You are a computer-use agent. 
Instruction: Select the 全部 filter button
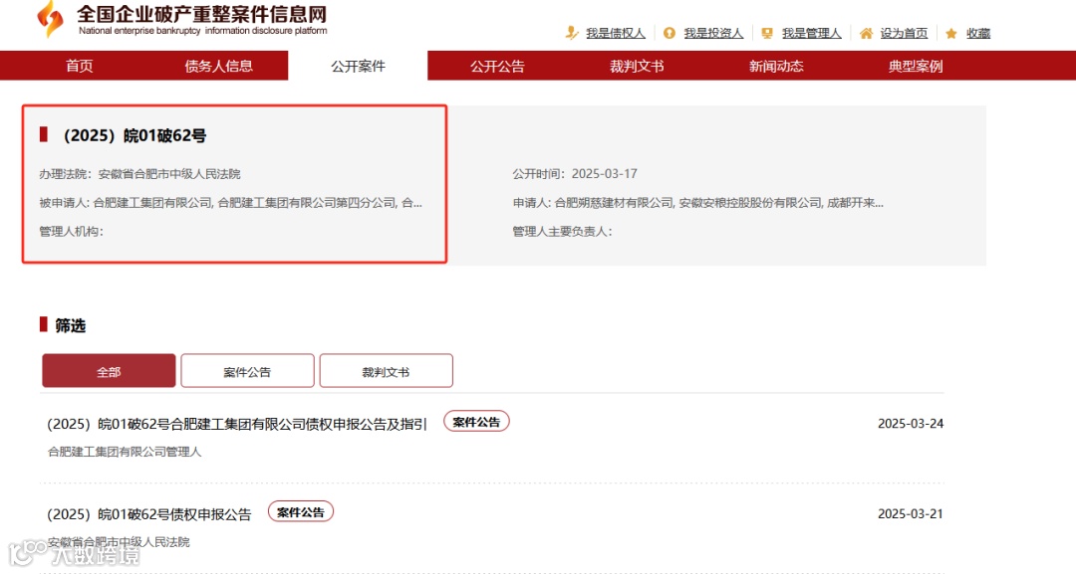109,371
